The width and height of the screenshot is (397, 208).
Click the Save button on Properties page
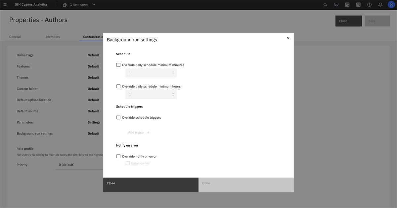point(377,21)
